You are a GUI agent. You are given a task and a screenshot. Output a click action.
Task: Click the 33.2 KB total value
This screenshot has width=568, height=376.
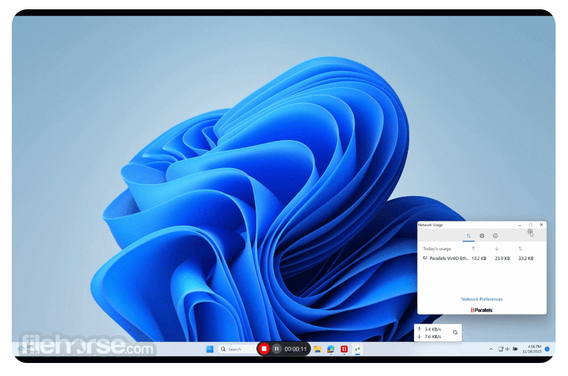[x=526, y=258]
